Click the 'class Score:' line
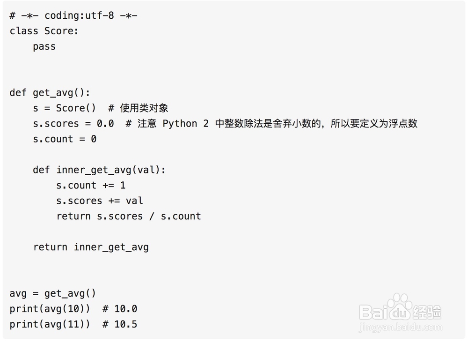The width and height of the screenshot is (468, 343). click(x=44, y=31)
